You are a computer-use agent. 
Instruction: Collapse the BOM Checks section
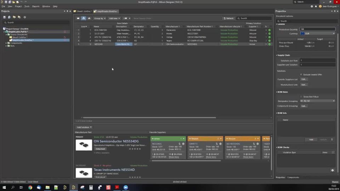point(277,147)
